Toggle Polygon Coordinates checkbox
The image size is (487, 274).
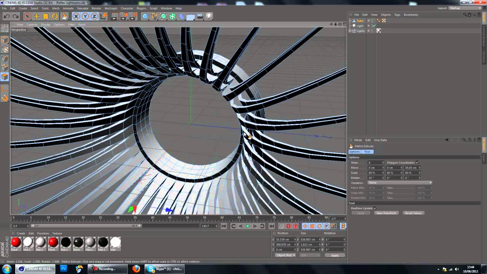tap(417, 162)
